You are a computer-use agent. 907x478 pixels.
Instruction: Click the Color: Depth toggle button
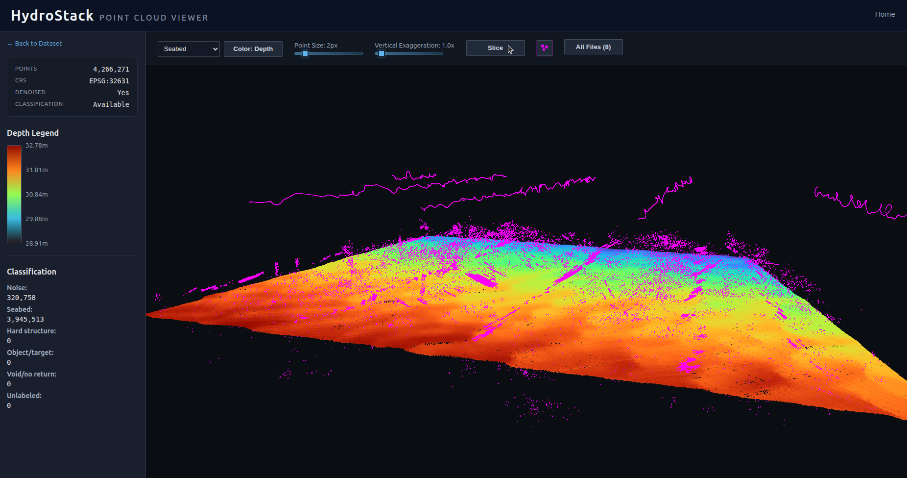pos(253,49)
